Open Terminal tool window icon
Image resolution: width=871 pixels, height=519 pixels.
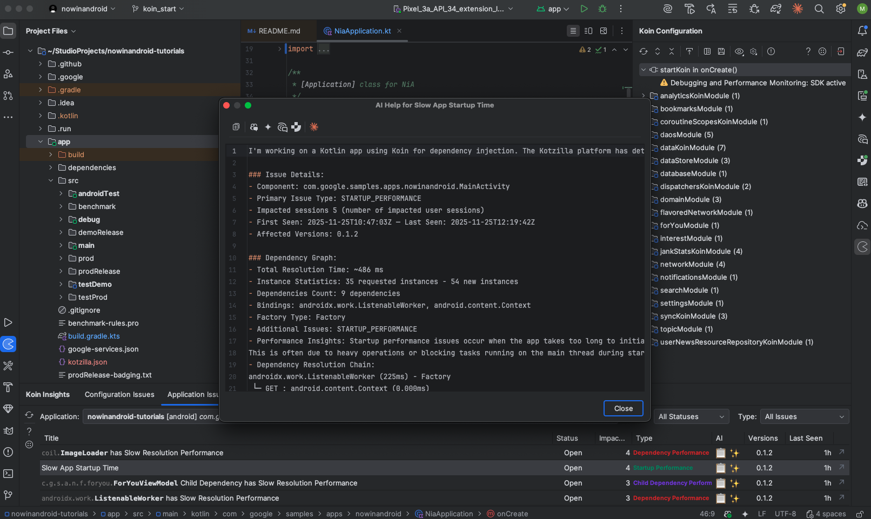pyautogui.click(x=8, y=474)
